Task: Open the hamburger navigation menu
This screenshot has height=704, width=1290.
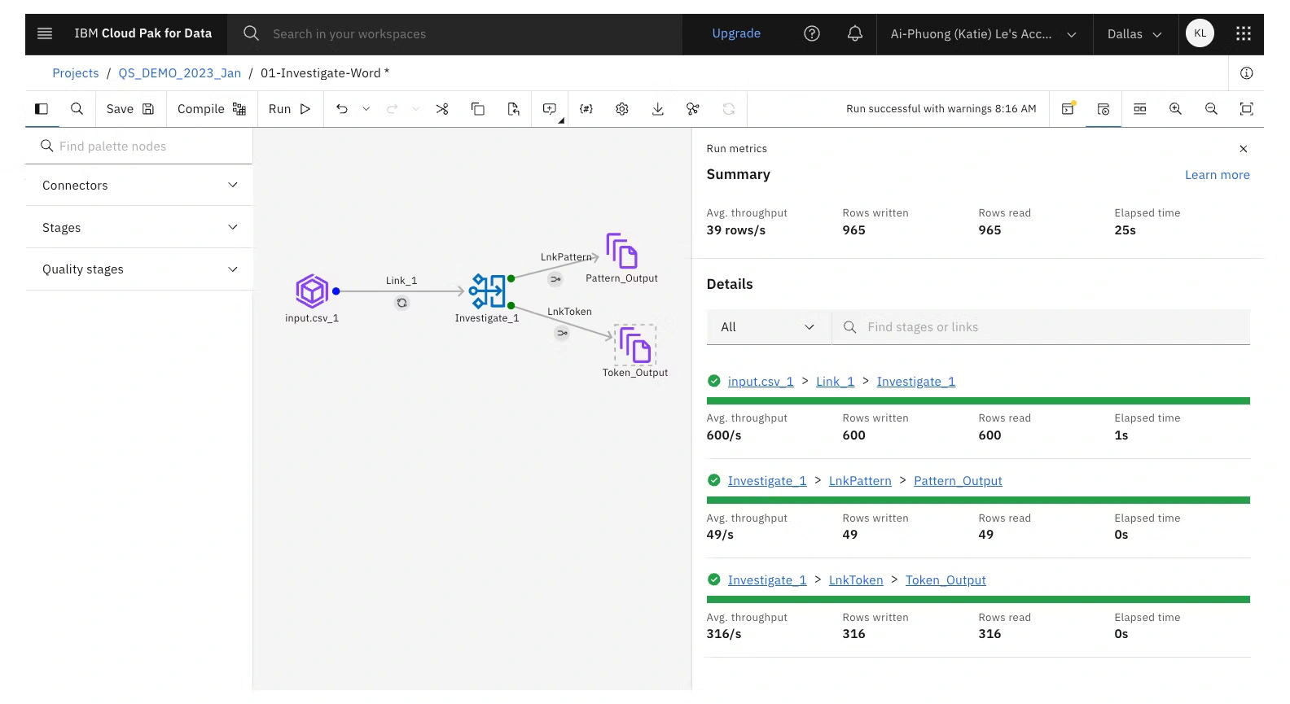Action: click(45, 33)
